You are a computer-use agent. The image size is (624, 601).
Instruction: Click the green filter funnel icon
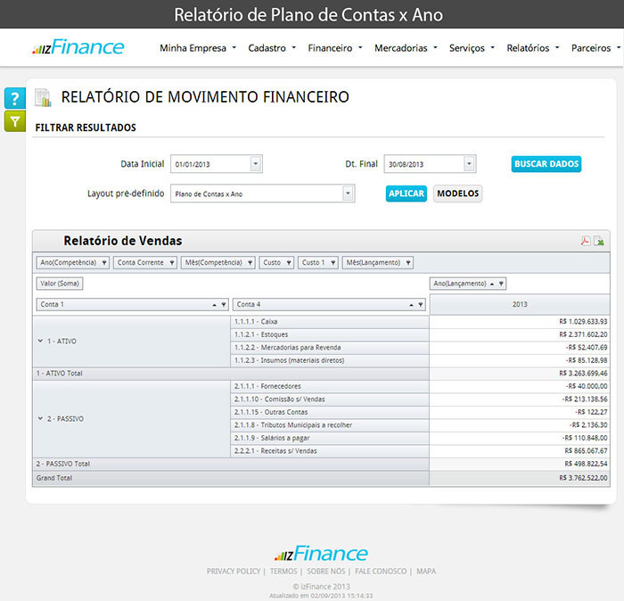15,121
